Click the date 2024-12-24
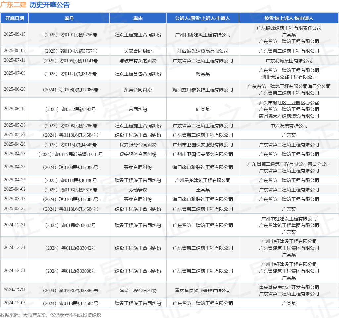 tap(15, 290)
